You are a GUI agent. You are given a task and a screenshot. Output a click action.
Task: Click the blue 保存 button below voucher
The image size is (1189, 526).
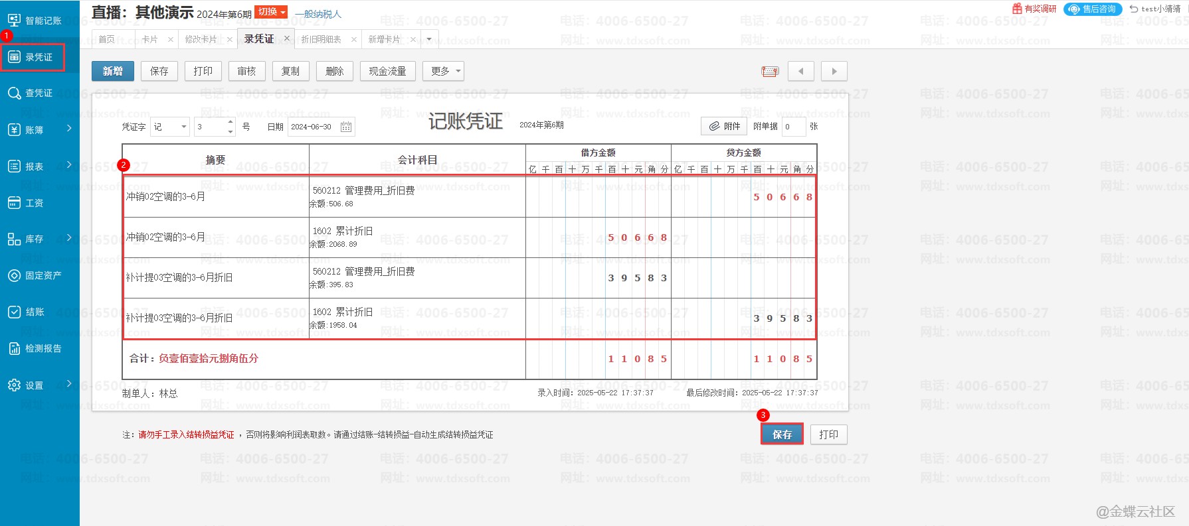[x=782, y=434]
